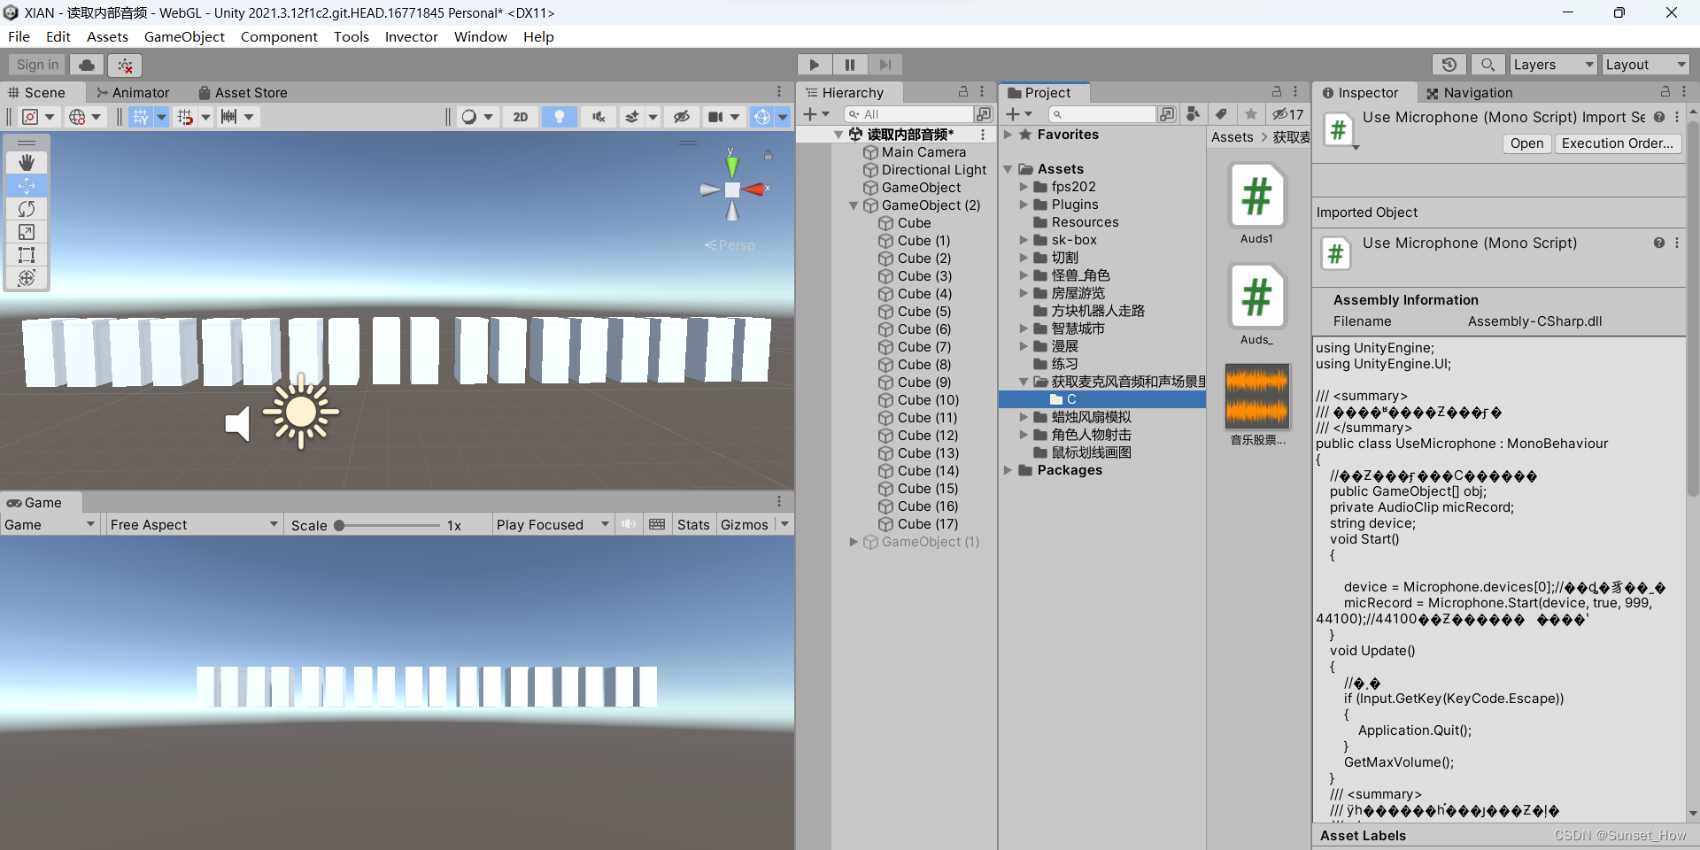
Task: Click the Pause button
Action: tap(849, 64)
